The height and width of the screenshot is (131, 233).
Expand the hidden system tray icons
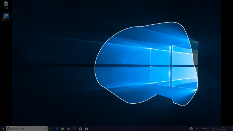pyautogui.click(x=201, y=129)
